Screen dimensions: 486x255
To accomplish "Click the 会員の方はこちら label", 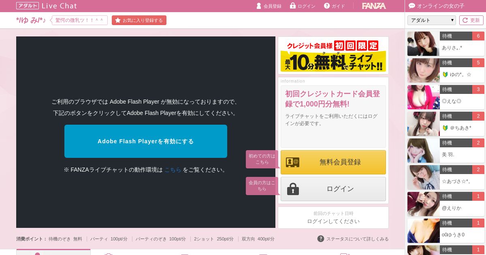I will point(262,186).
